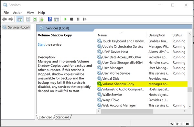This screenshot has height=127, width=194.
Task: Select the WalletService name
Action: (x=112, y=95)
